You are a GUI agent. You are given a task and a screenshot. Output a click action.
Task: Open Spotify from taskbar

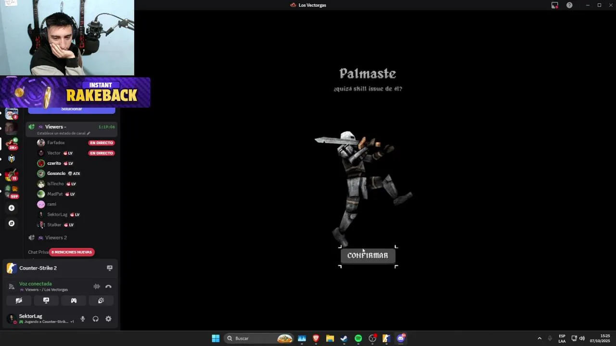pyautogui.click(x=358, y=338)
